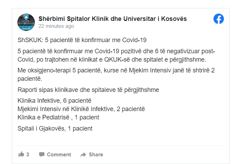Click the 'Mjekimi Intensiv në Klinikë Infektive' line
The width and height of the screenshot is (234, 164).
tap(81, 109)
